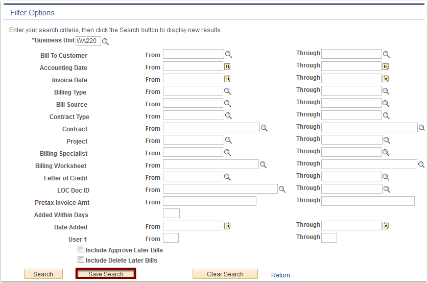Click the Clear Search button

225,274
